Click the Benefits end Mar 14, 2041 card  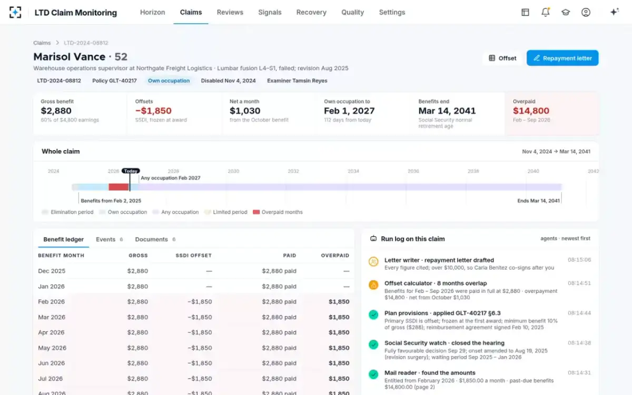457,114
